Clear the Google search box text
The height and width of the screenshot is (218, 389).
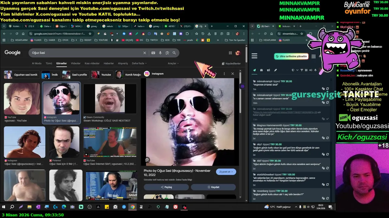145,53
